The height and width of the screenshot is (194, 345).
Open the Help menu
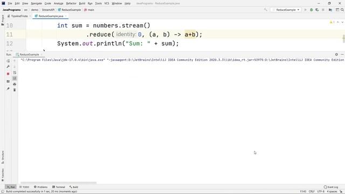coord(127,3)
